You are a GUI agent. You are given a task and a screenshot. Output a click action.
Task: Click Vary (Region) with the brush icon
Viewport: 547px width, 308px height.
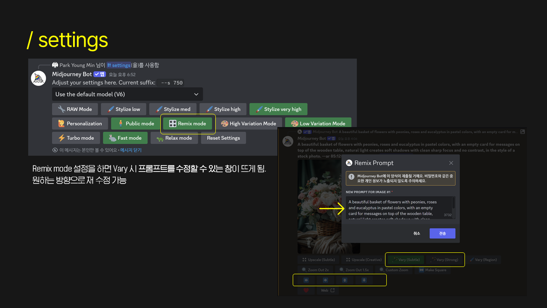click(483, 260)
